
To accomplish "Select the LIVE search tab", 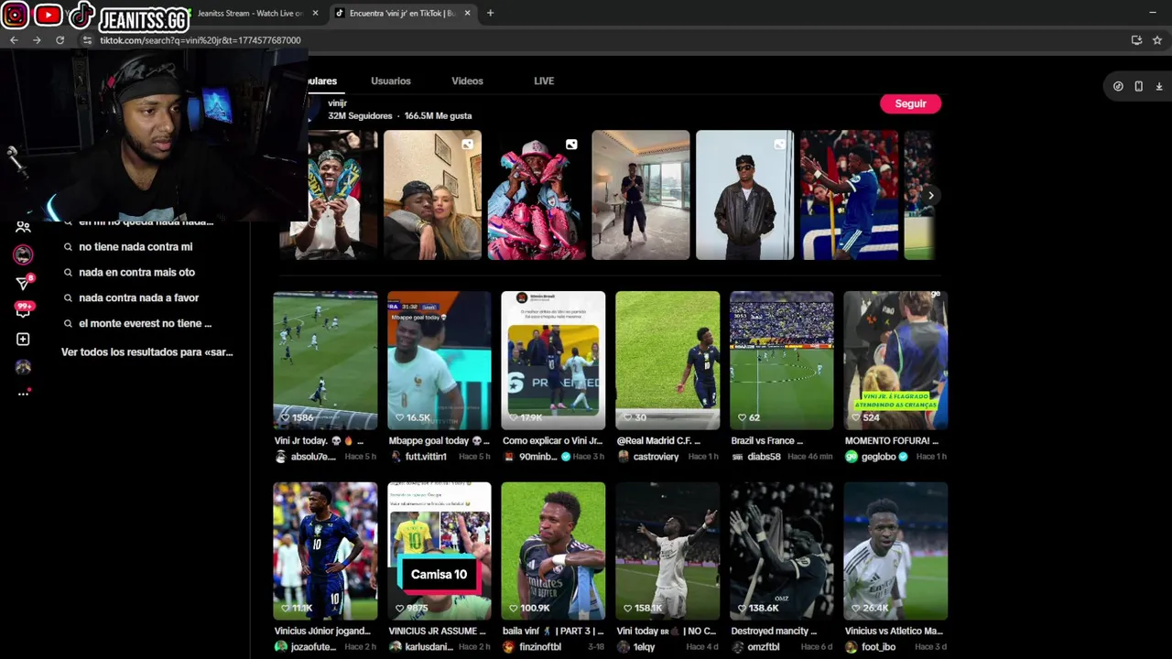I will point(544,81).
